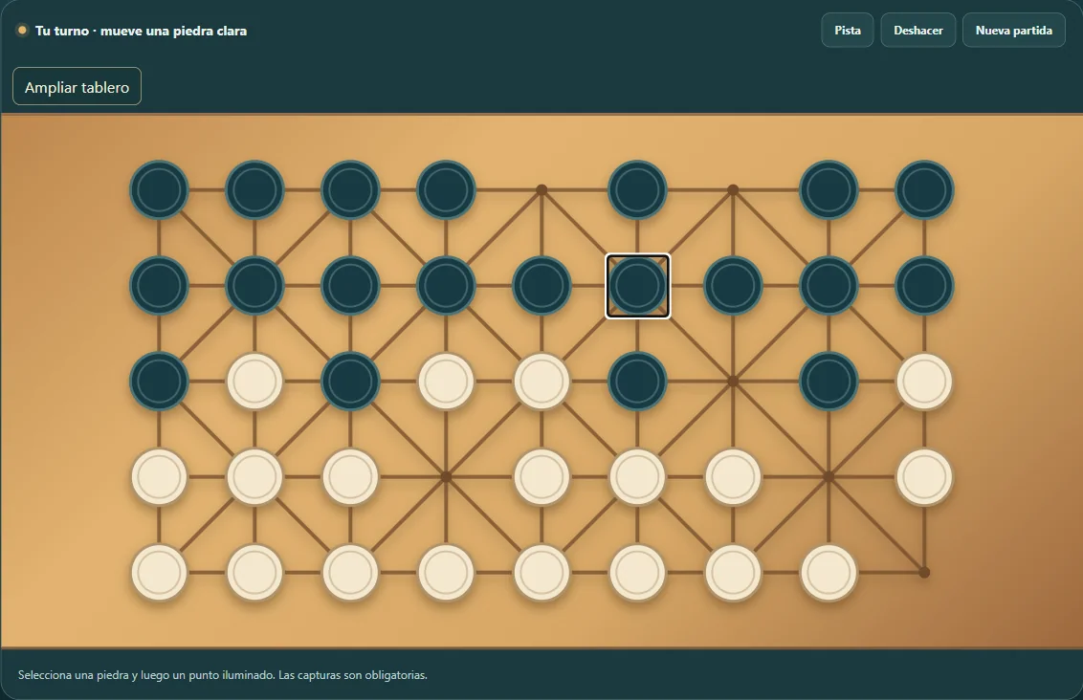Screen dimensions: 1083x700
Task: Click the empty point at the bottom-right board corner
Action: click(x=924, y=572)
